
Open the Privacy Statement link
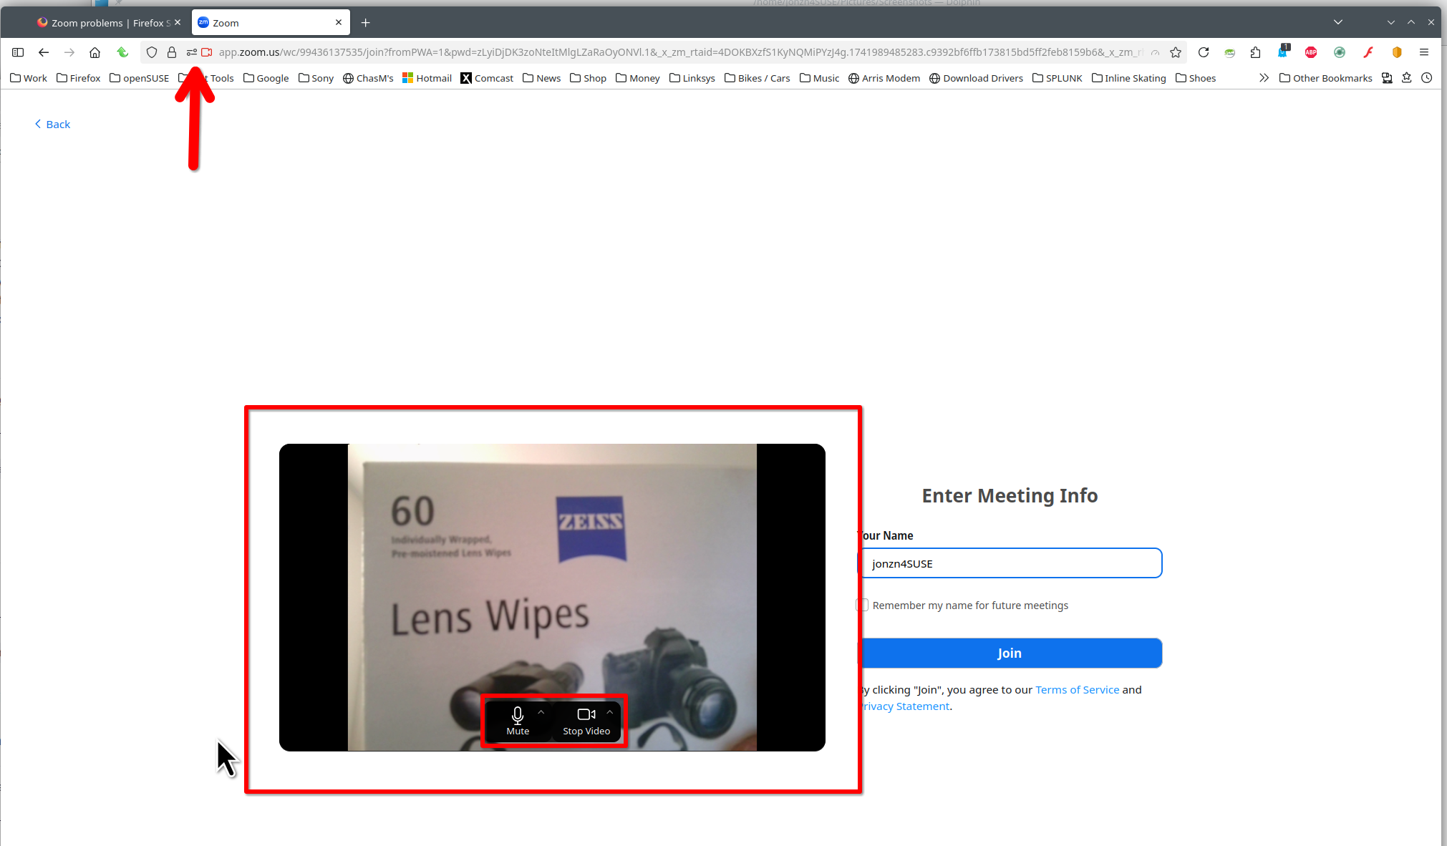click(905, 706)
